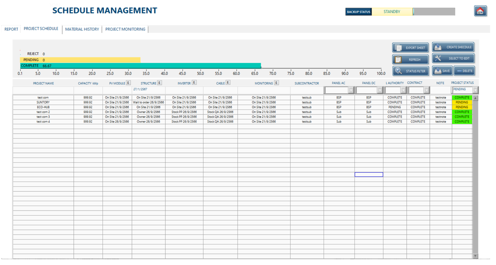Click the table scrollbar up arrow

[x=475, y=98]
